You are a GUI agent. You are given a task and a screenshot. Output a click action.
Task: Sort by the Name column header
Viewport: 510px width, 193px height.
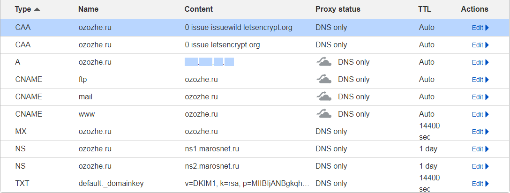(x=88, y=9)
